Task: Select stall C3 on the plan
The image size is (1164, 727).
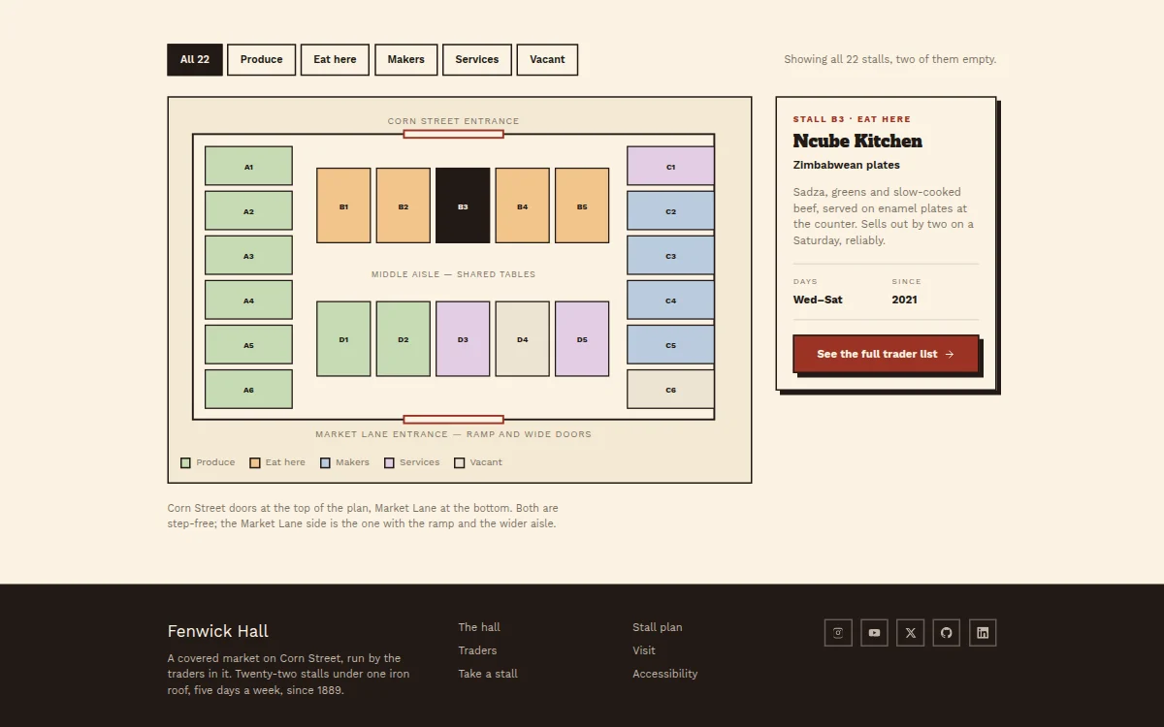Action: tap(670, 255)
